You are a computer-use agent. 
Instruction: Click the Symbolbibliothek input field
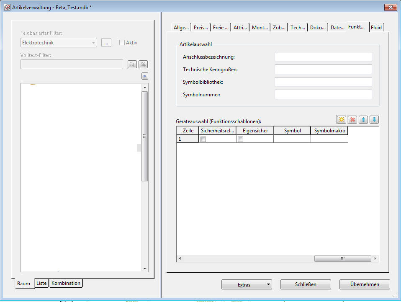point(323,82)
